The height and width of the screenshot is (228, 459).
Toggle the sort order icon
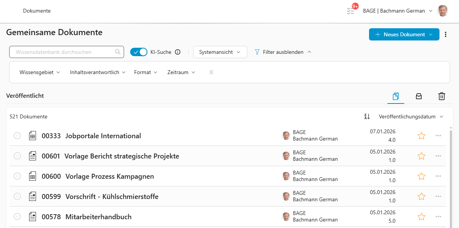pos(367,117)
